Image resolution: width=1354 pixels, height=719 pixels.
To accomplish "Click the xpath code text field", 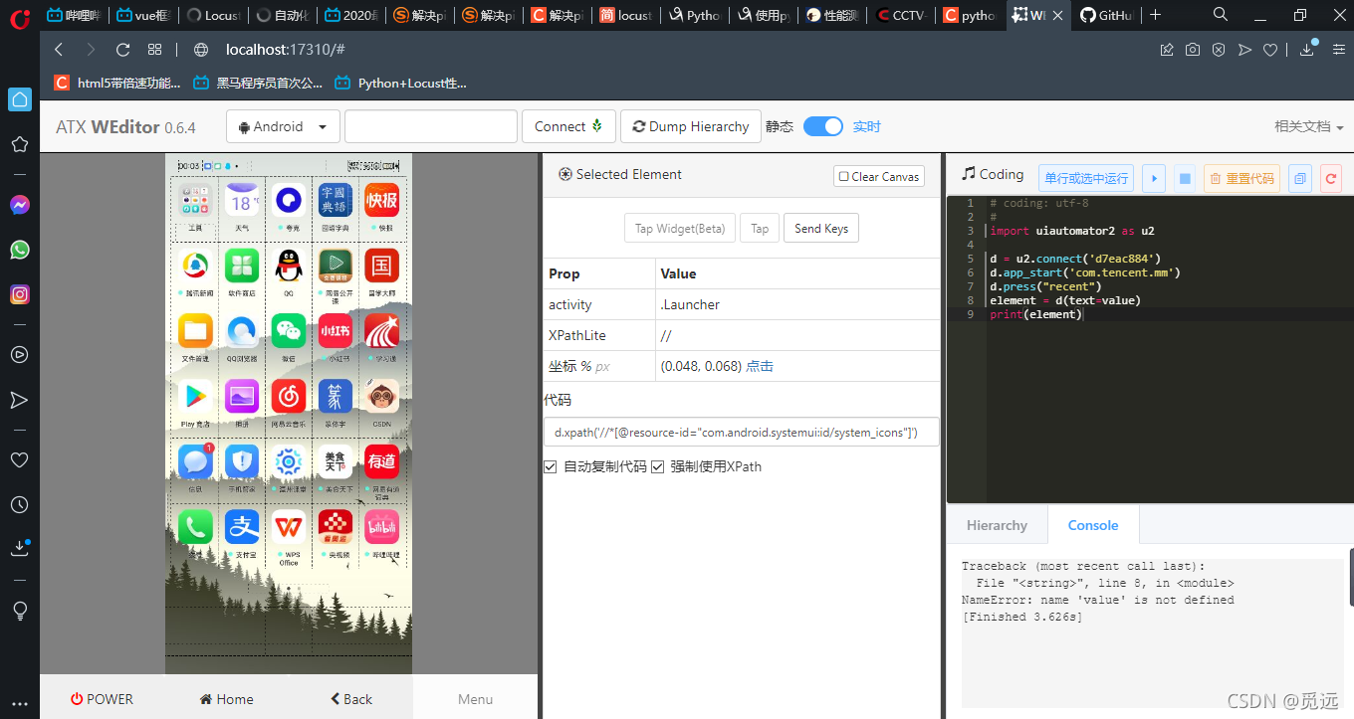I will click(x=742, y=432).
